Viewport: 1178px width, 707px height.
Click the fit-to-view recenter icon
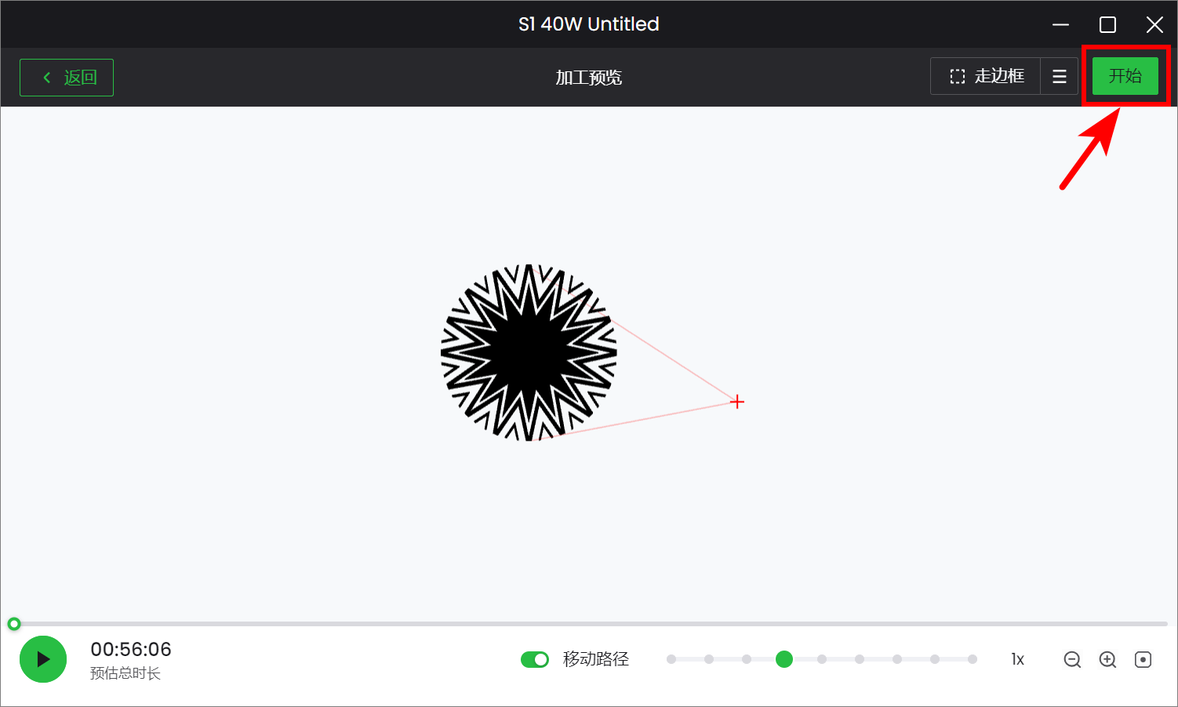click(1143, 660)
